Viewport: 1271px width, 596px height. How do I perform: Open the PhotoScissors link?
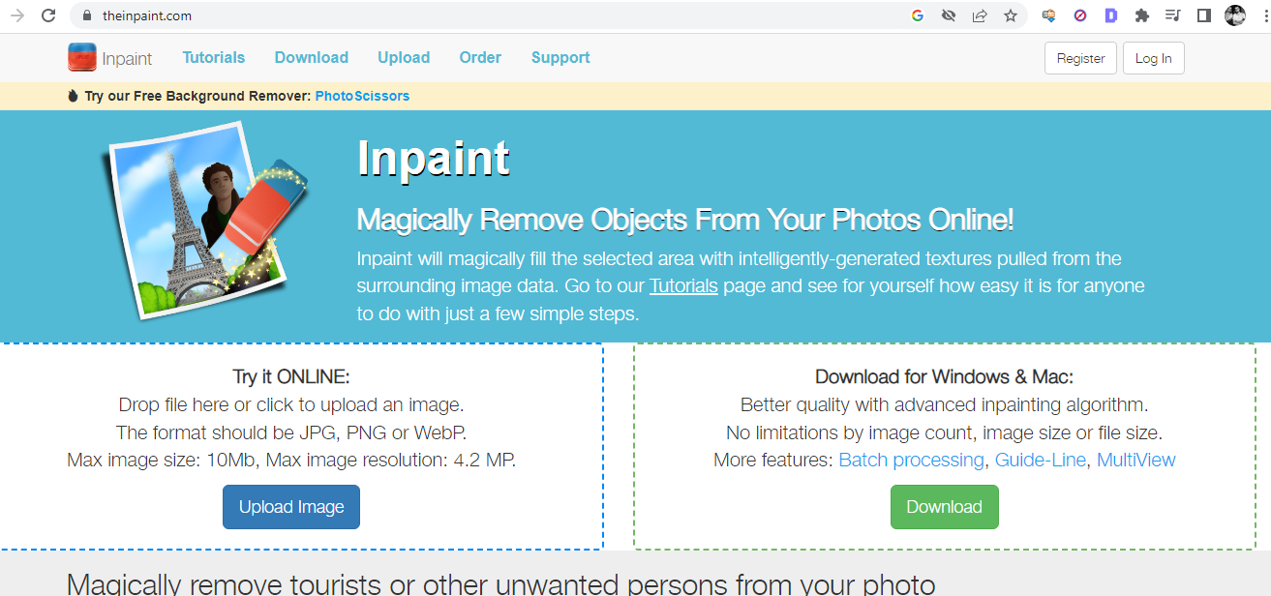point(362,96)
